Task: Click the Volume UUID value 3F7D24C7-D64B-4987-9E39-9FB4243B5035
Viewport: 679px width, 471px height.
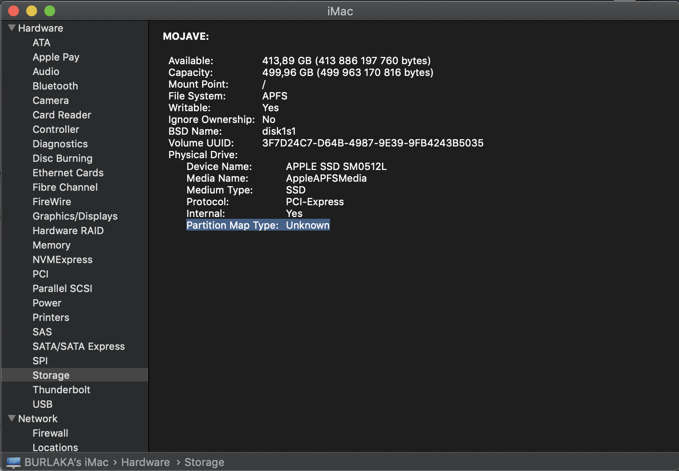Action: click(373, 143)
